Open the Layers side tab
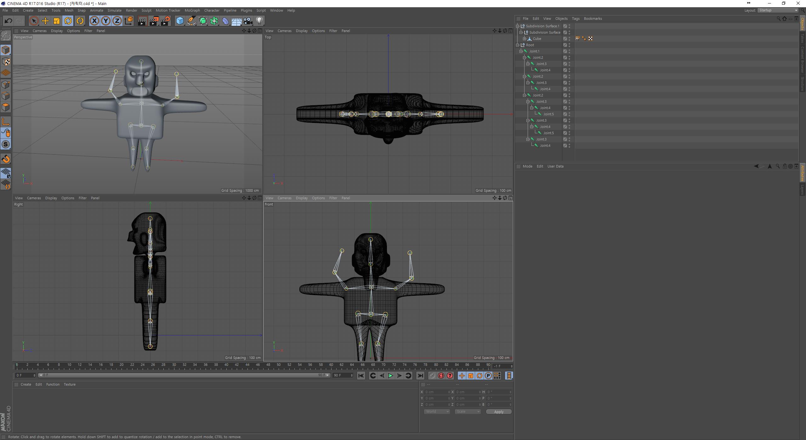 [803, 190]
